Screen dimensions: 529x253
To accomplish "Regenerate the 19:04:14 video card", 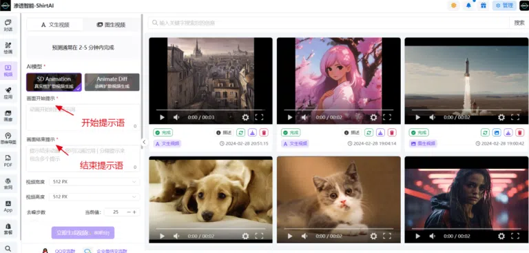I will pyautogui.click(x=369, y=133).
